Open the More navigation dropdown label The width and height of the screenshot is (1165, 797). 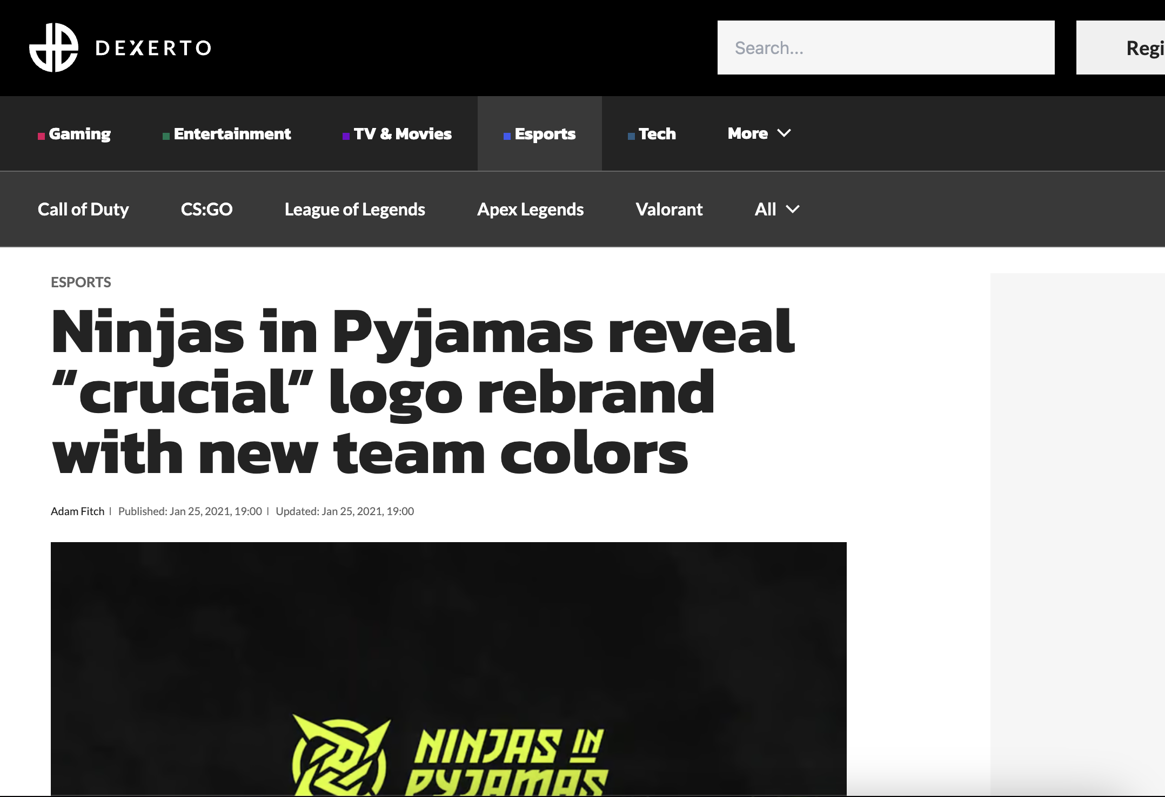(747, 133)
